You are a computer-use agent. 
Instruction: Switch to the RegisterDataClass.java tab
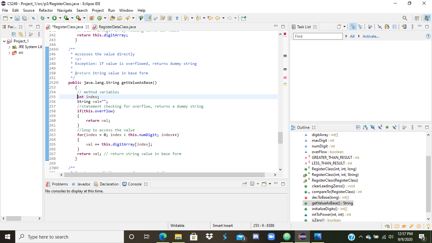pyautogui.click(x=117, y=27)
